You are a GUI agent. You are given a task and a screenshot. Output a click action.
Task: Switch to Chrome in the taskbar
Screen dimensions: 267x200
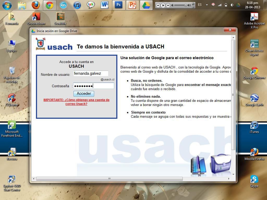click(50, 5)
